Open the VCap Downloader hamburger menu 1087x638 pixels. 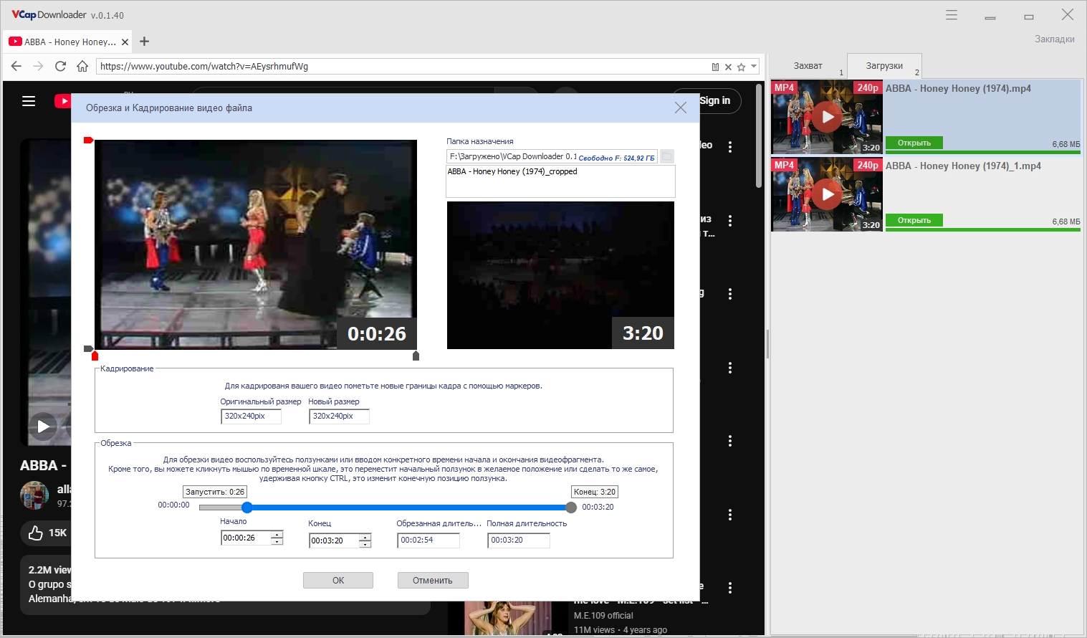point(952,15)
